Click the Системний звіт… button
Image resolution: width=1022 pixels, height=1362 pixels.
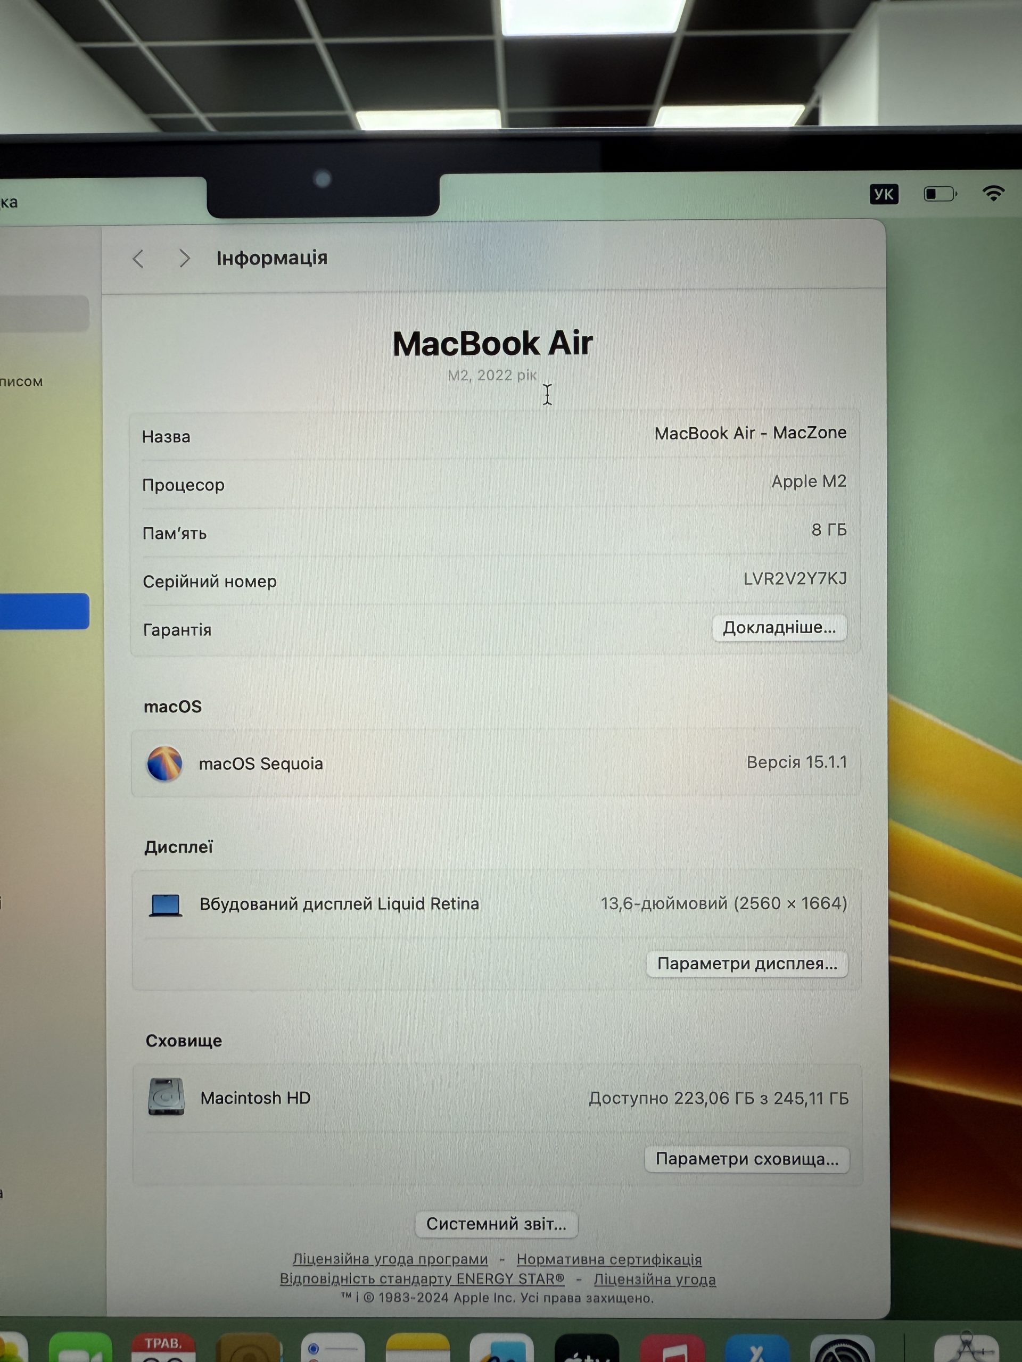point(497,1224)
